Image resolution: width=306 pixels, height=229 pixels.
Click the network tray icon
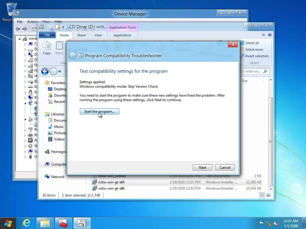269,223
